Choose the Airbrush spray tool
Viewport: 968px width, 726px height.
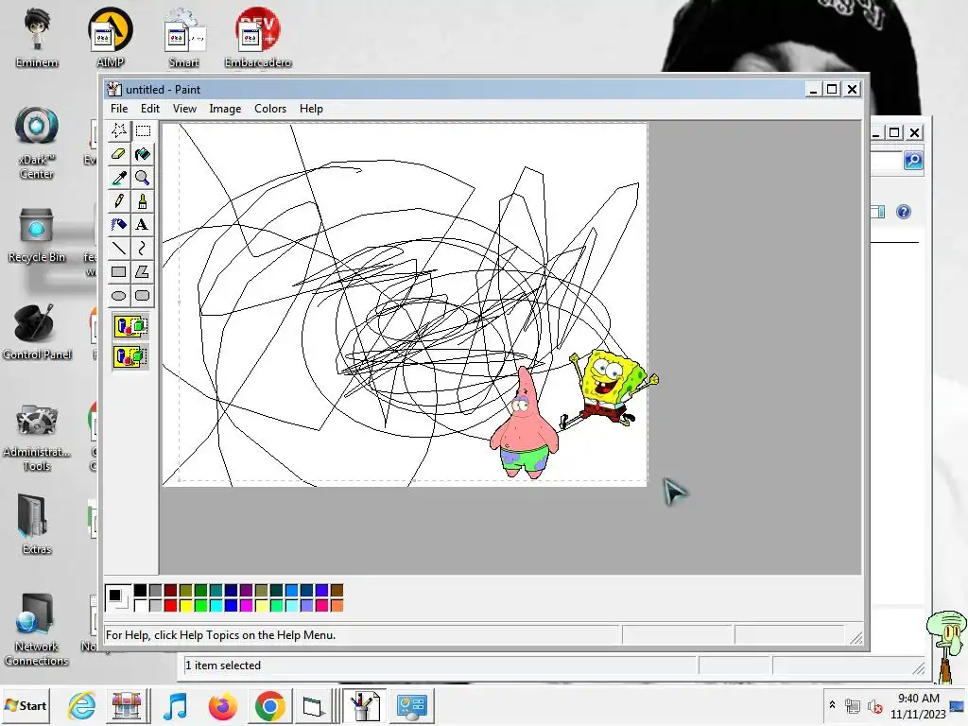119,225
